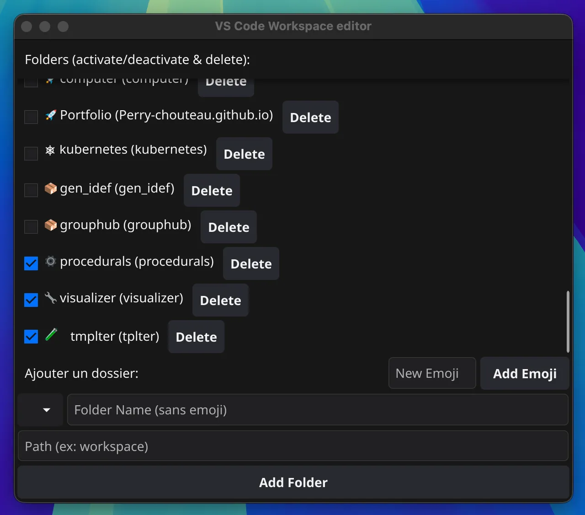Click the folder list vertical scrollbar
Image resolution: width=585 pixels, height=515 pixels.
(568, 322)
